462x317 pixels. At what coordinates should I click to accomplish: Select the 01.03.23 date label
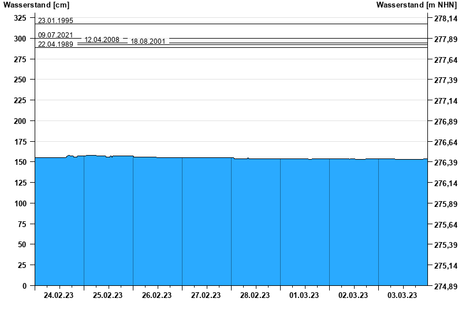(x=304, y=296)
